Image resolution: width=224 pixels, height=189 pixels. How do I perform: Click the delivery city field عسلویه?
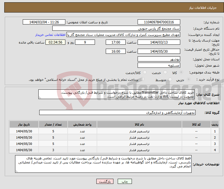coord(159,65)
